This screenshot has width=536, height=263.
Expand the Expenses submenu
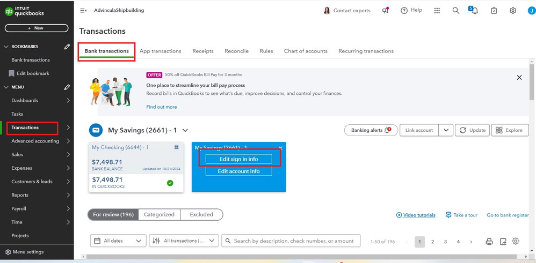click(x=68, y=168)
